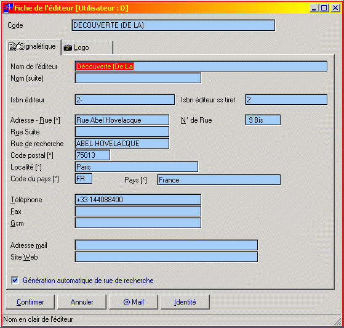
Task: Click the Code field DECOUVERTE (DE LA)
Action: (174, 25)
